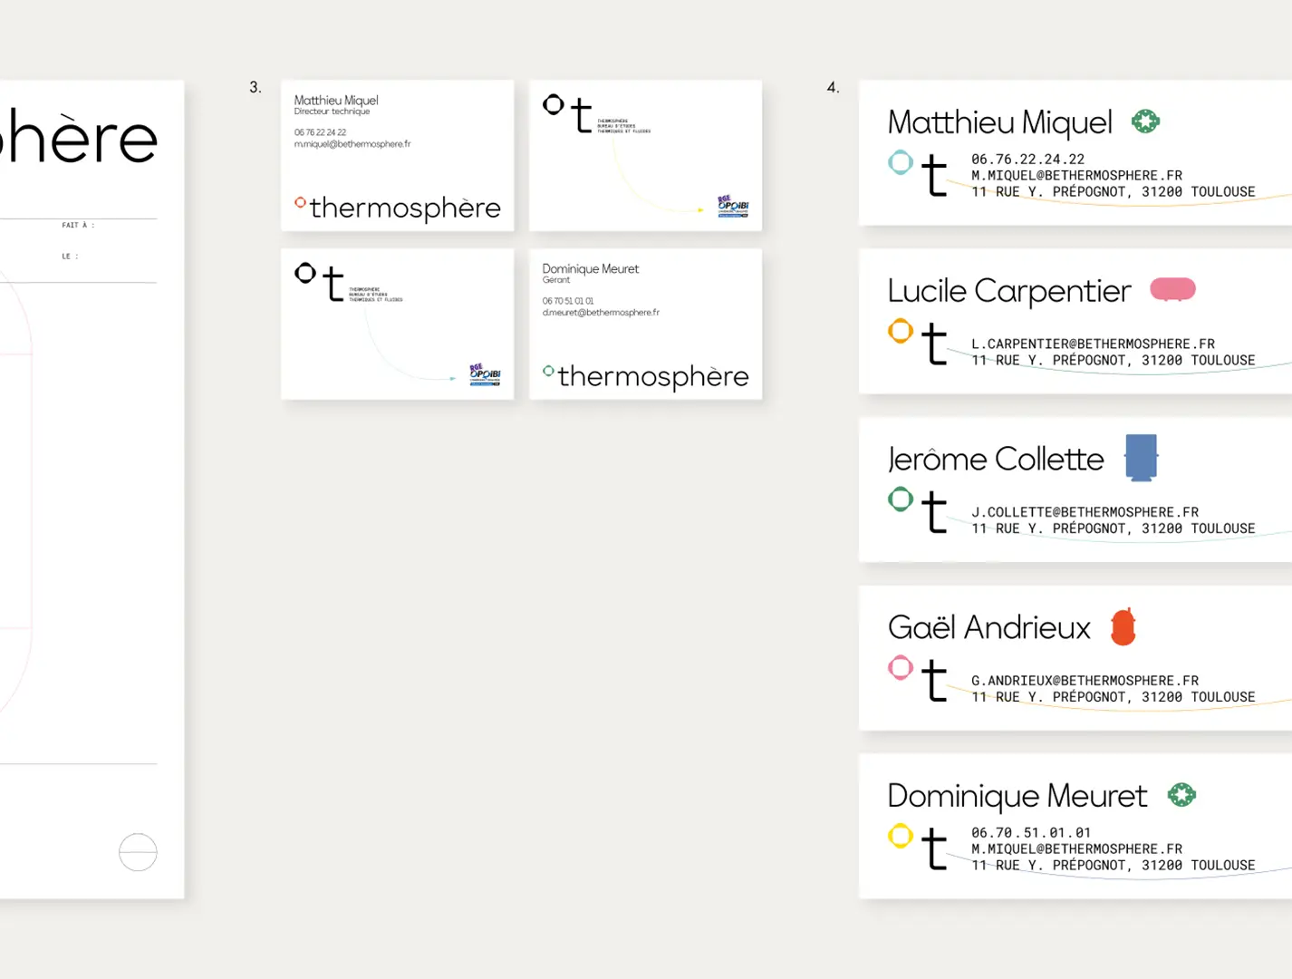
Task: Click the 'LE :' field on the letterhead
Action: pos(70,257)
